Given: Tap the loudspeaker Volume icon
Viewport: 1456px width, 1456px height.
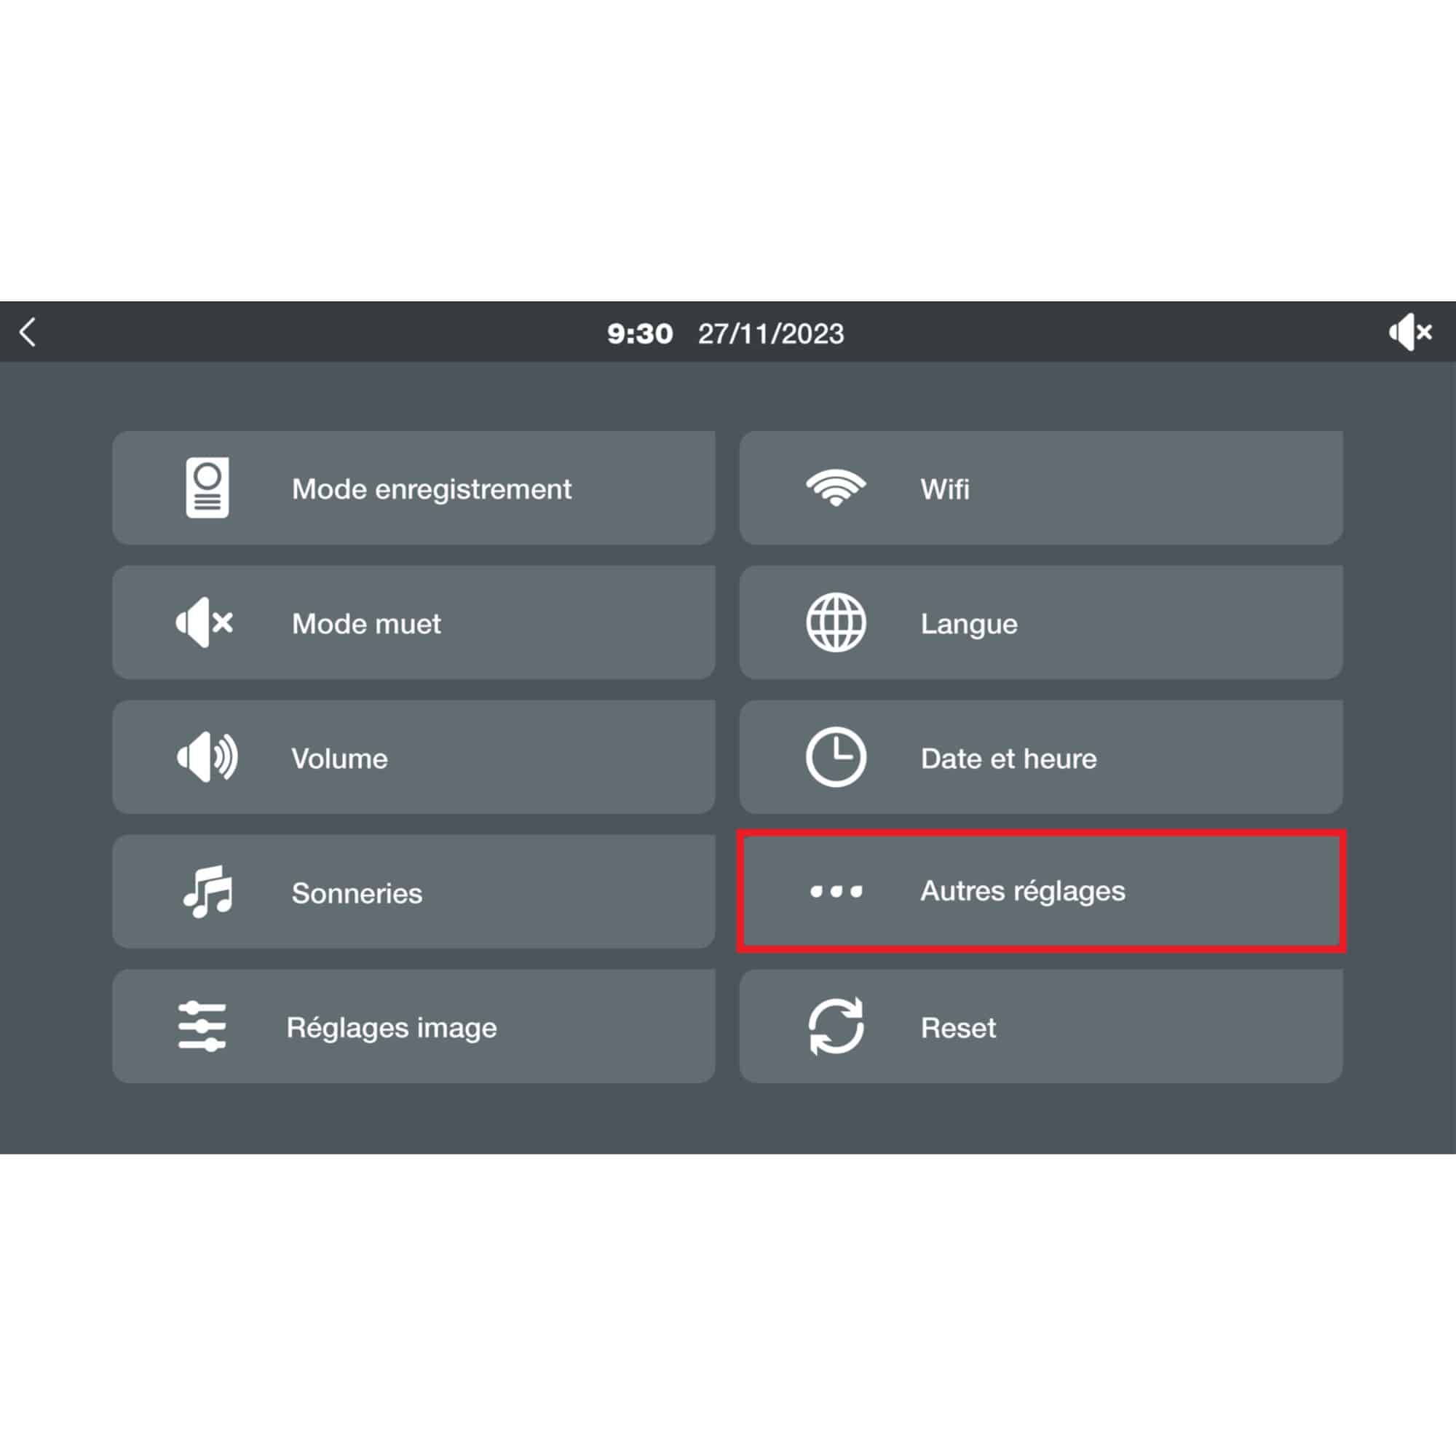Looking at the screenshot, I should [207, 756].
